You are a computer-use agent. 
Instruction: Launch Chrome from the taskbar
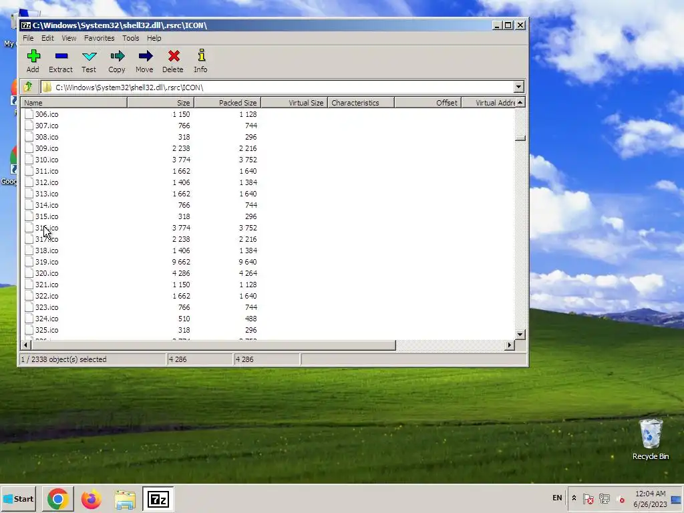pyautogui.click(x=58, y=498)
